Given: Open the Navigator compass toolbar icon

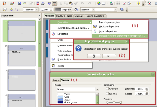Looking at the screenshot, I should pos(124,3).
